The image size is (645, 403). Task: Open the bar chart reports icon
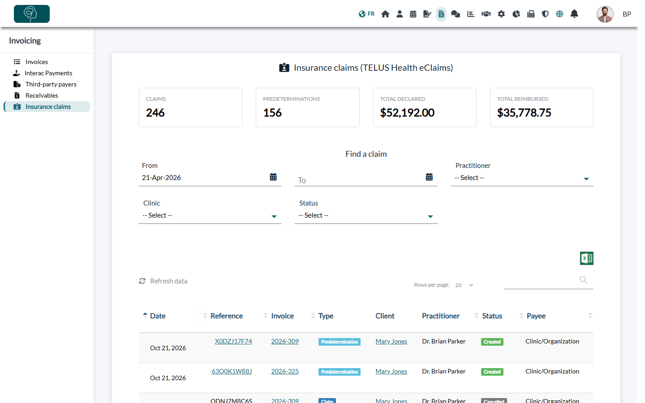tap(471, 14)
